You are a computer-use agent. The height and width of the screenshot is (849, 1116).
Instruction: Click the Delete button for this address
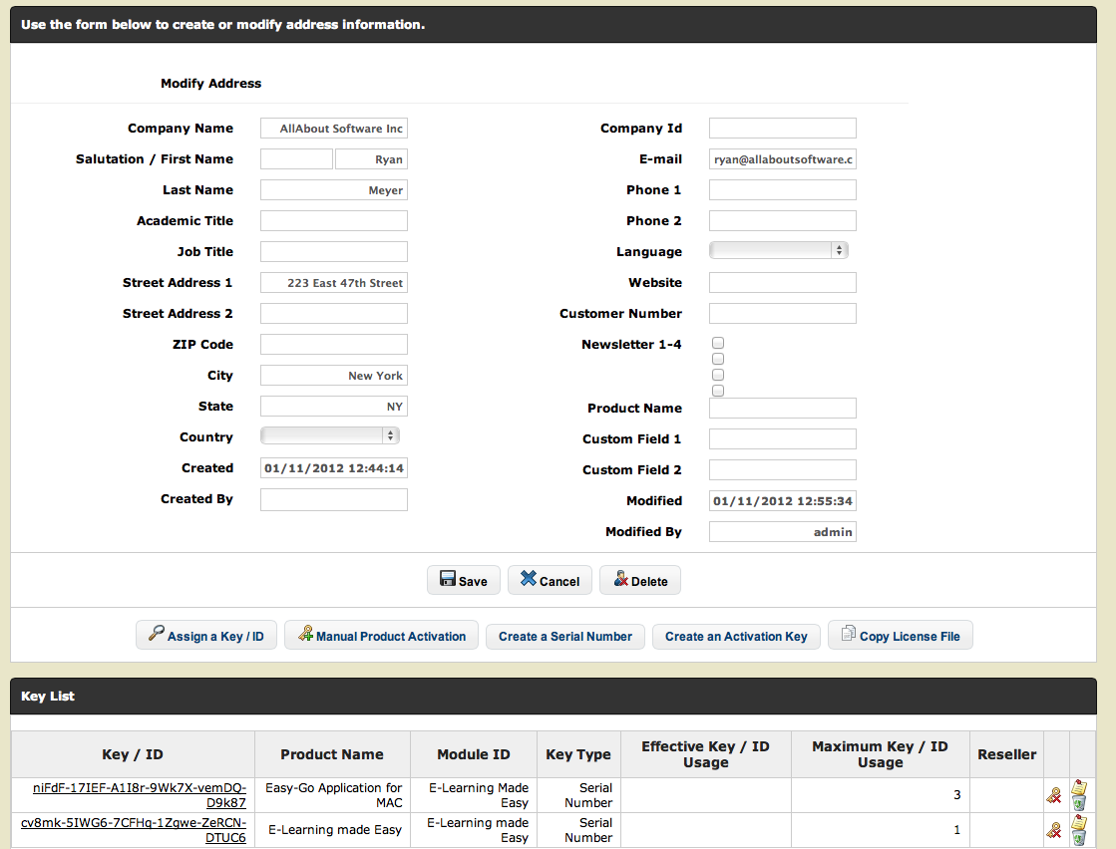click(x=639, y=581)
